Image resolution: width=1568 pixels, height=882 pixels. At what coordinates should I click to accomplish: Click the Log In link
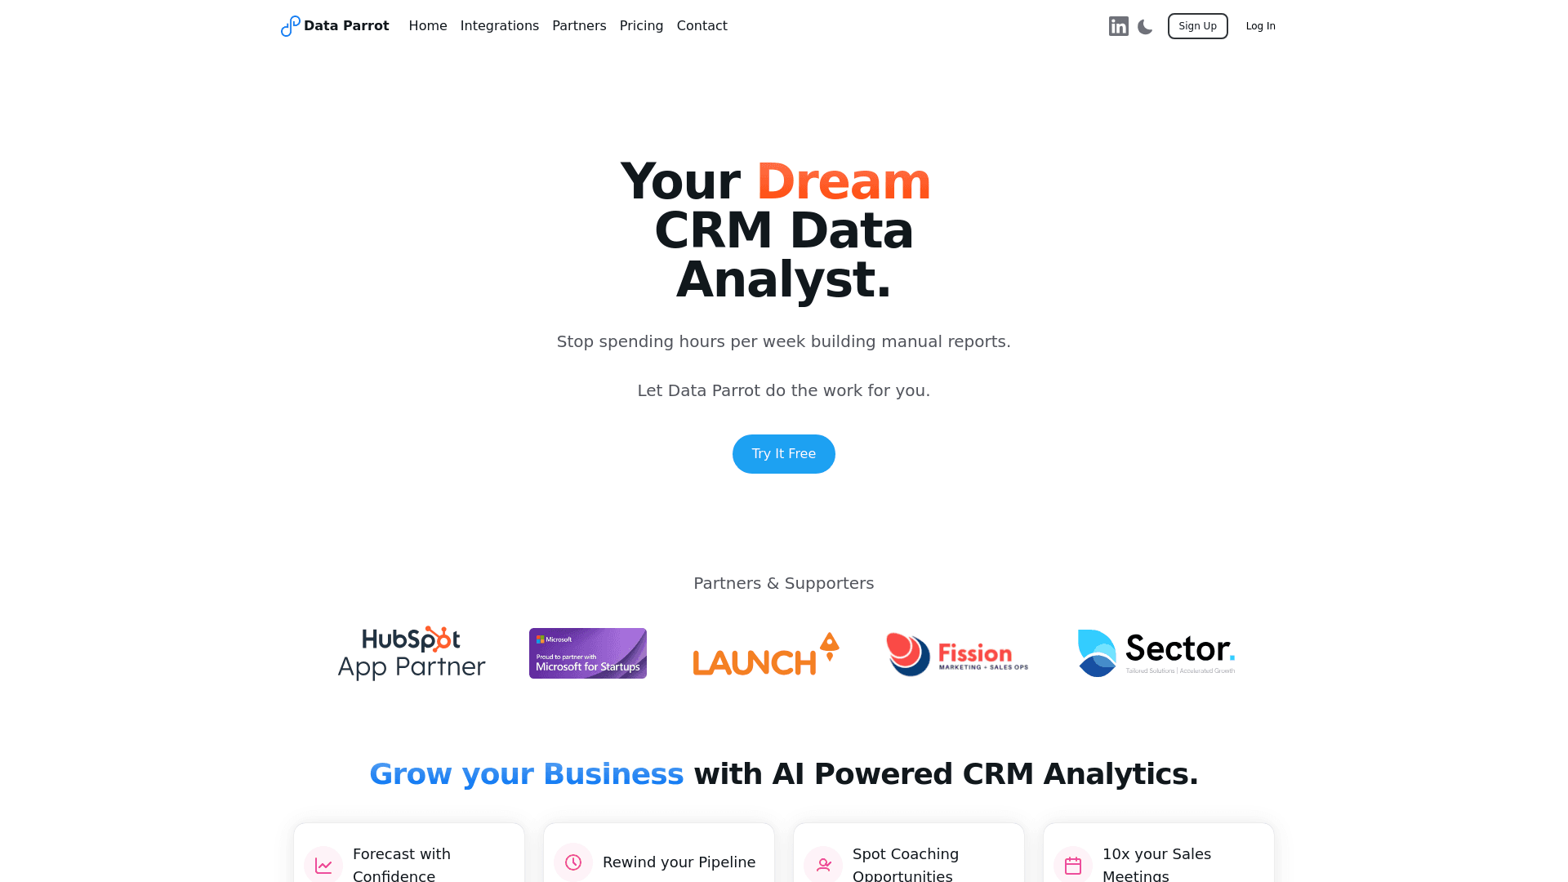[1260, 26]
